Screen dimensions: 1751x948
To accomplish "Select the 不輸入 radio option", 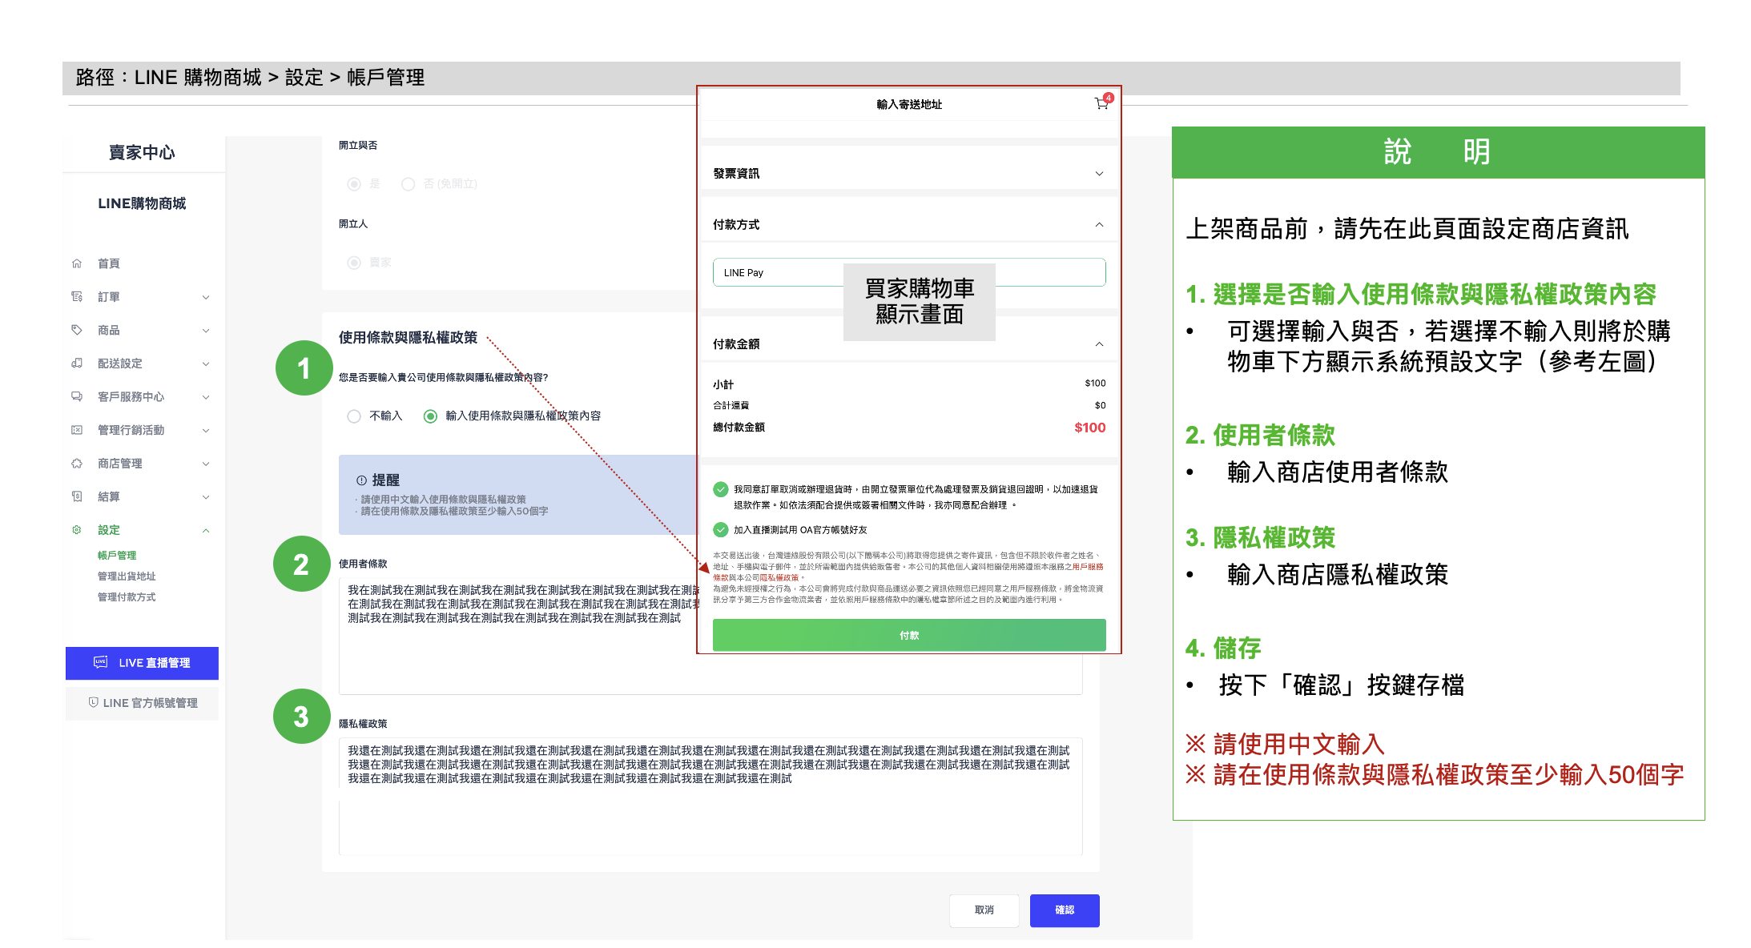I will [x=353, y=416].
